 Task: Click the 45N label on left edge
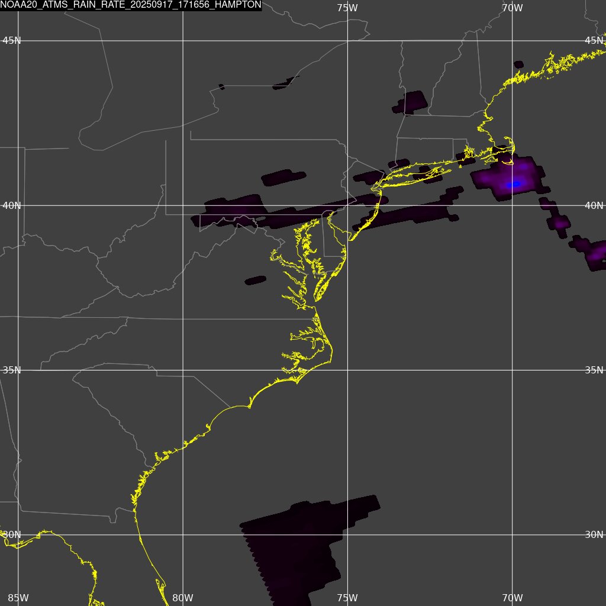tap(12, 41)
